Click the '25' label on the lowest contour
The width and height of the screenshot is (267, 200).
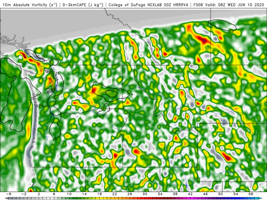(55, 139)
